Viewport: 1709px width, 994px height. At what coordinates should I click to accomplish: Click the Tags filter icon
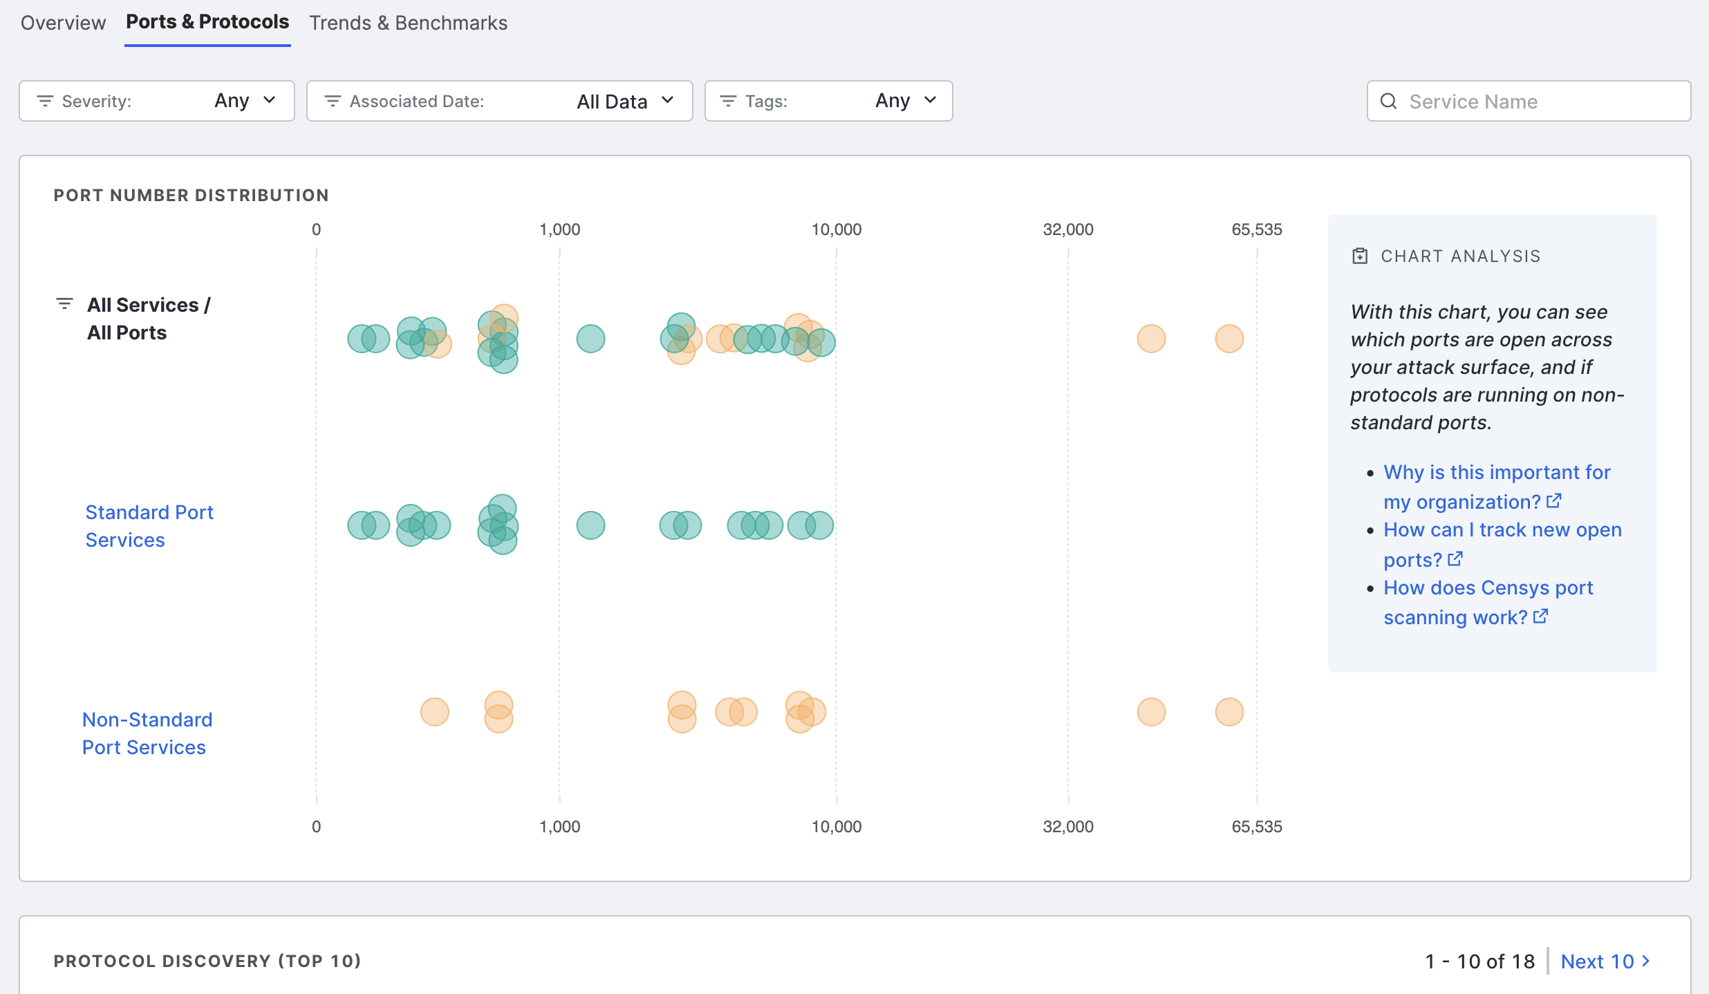tap(728, 102)
